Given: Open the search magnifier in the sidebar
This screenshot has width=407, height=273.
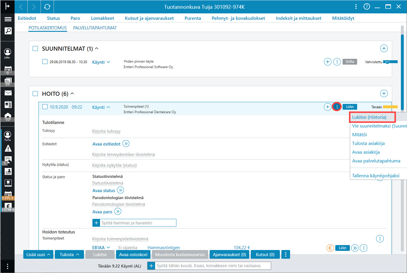Looking at the screenshot, I should click(x=8, y=31).
